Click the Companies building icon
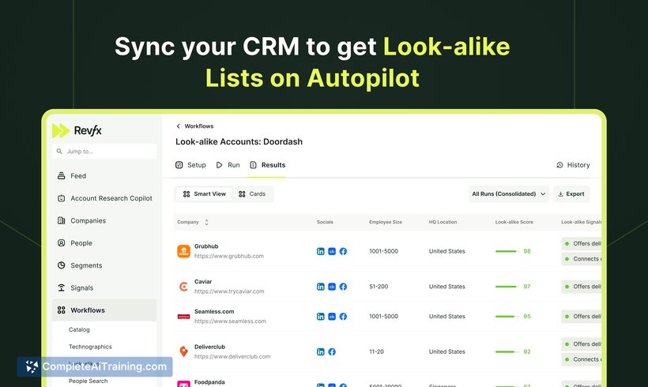The image size is (648, 387). point(61,220)
